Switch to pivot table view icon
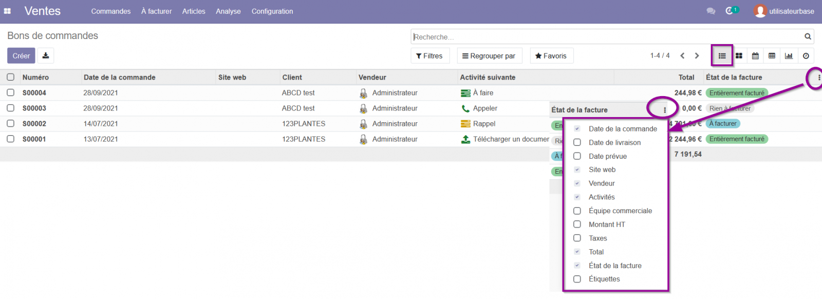This screenshot has height=299, width=822. coord(772,55)
